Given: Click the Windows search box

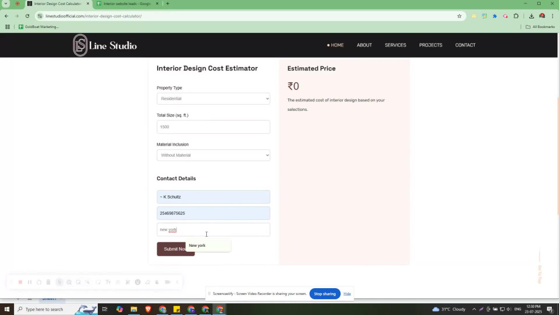Looking at the screenshot, I should tap(55, 309).
